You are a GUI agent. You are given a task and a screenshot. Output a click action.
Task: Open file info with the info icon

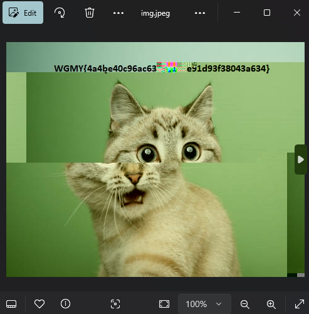pyautogui.click(x=65, y=304)
